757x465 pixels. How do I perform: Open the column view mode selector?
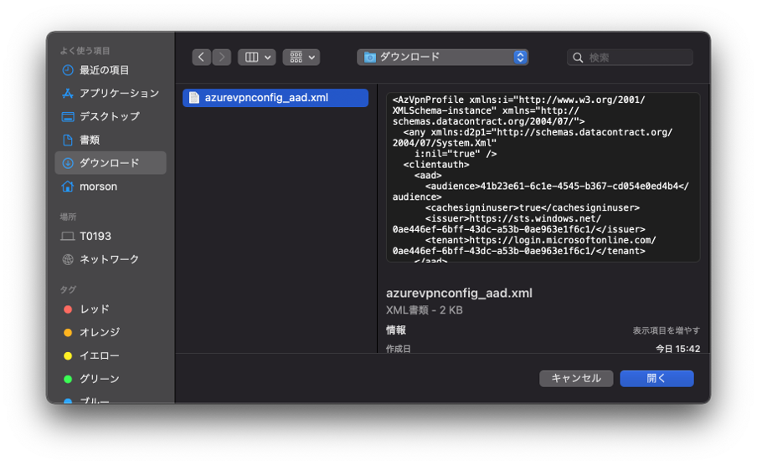256,57
